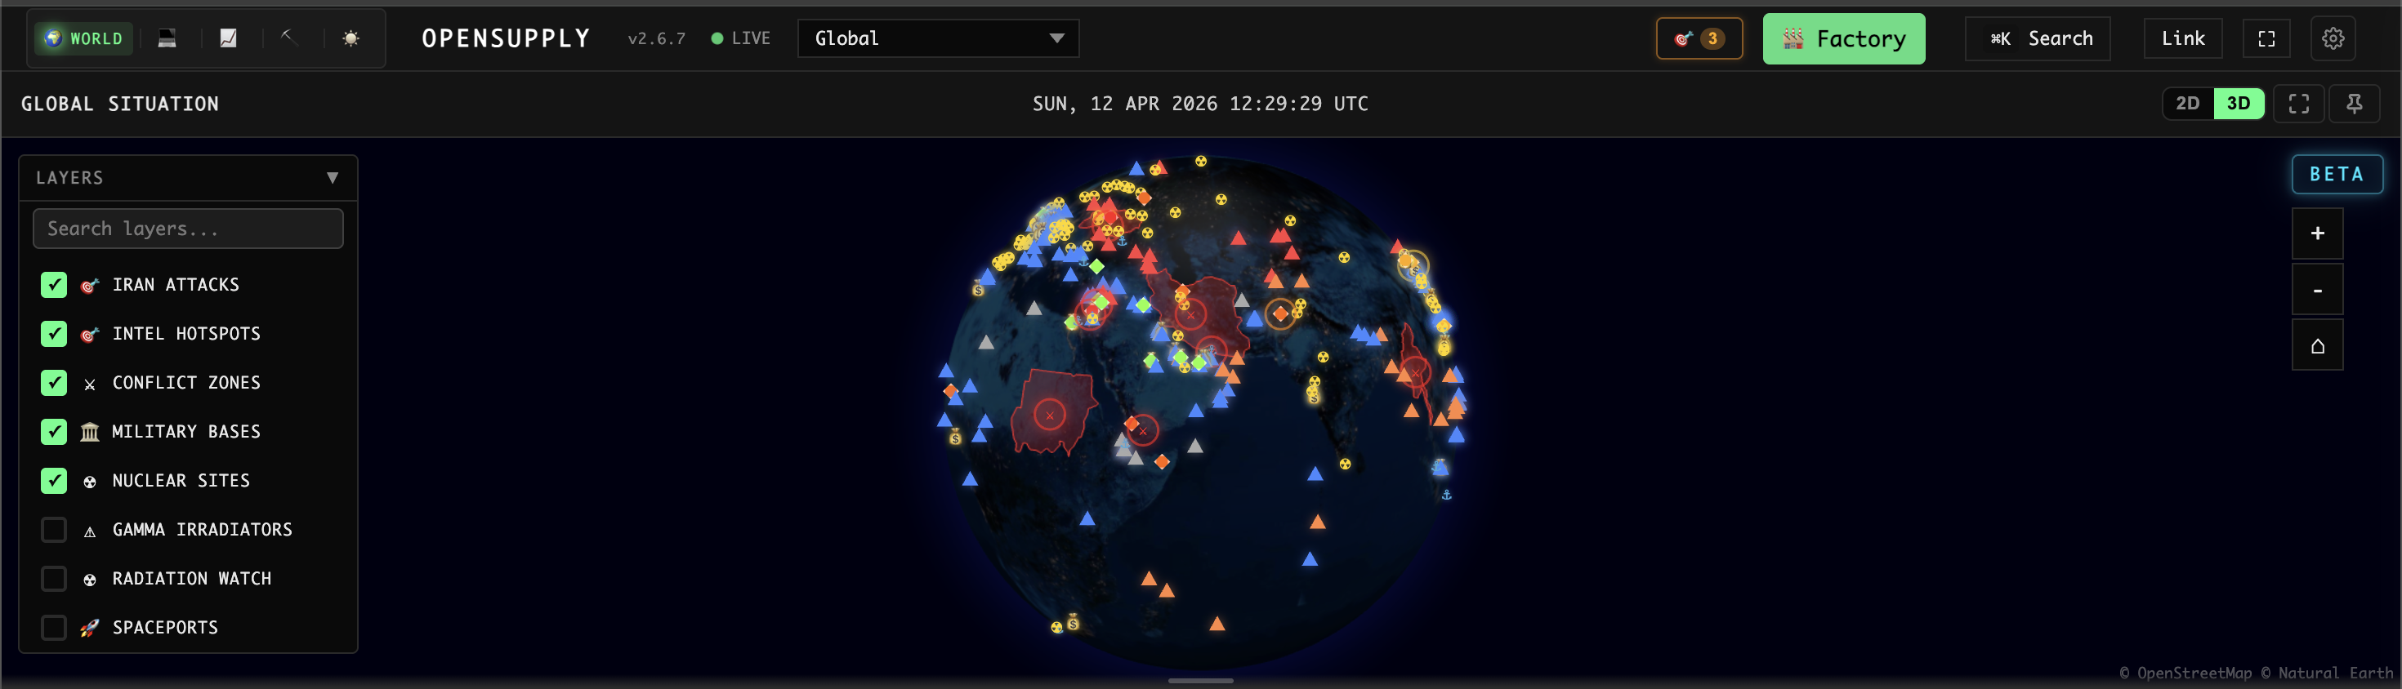Viewport: 2402px width, 689px height.
Task: Pin the Global Situation panel
Action: pos(2355,104)
